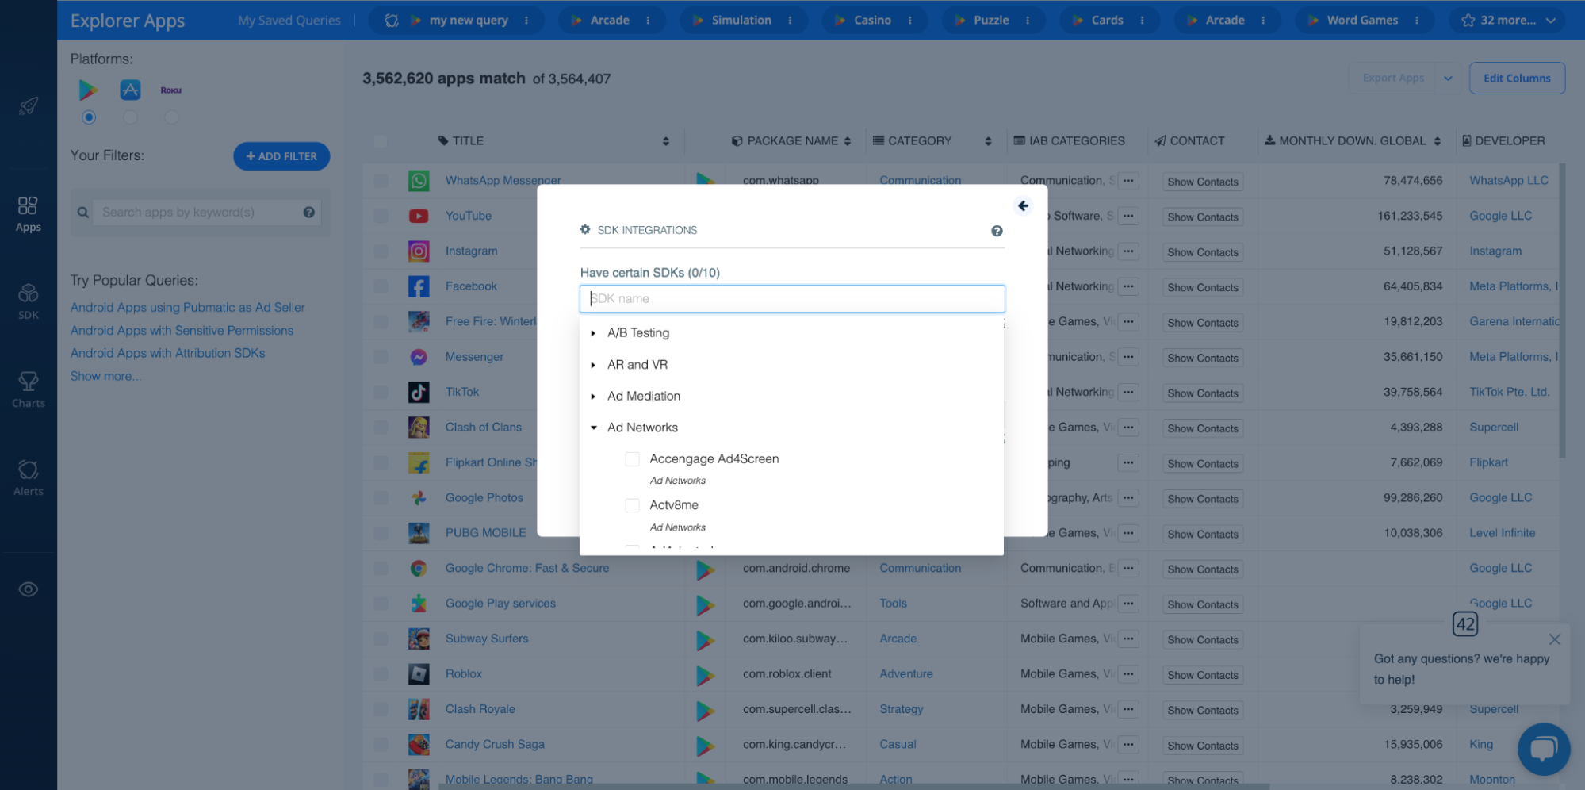Open the live chat bubble
The height and width of the screenshot is (790, 1585).
point(1544,749)
